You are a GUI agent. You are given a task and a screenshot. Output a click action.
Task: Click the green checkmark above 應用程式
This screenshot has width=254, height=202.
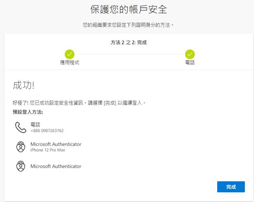pyautogui.click(x=69, y=54)
